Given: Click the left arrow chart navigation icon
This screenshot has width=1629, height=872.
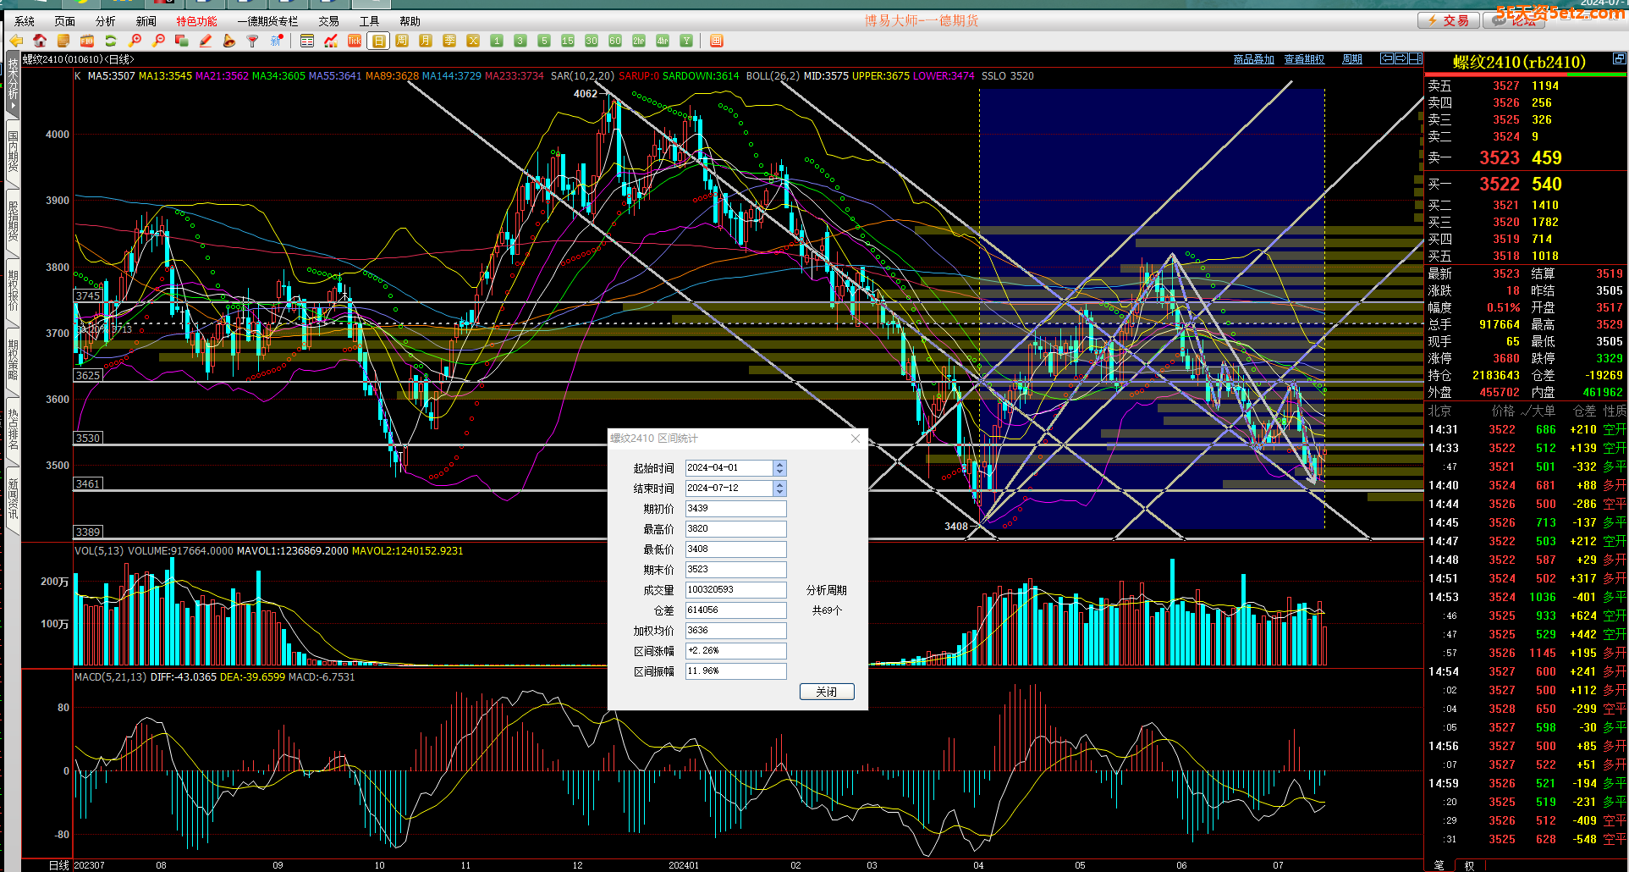Looking at the screenshot, I should pos(1387,58).
